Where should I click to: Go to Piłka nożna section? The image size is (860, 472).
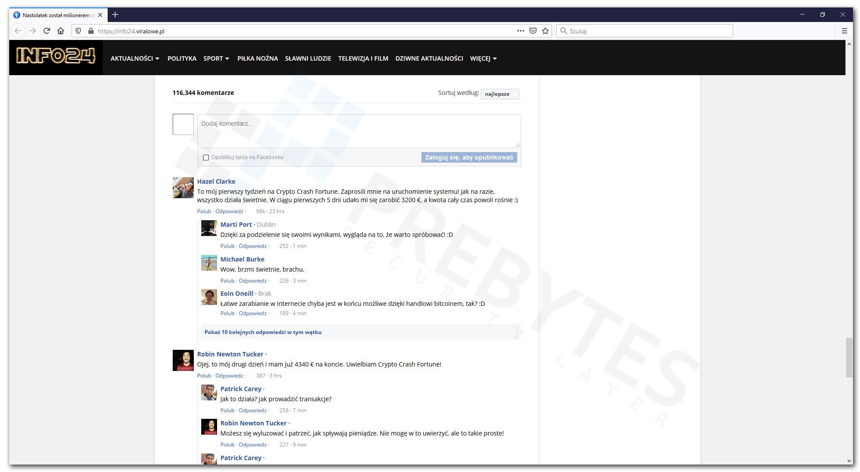click(x=258, y=58)
